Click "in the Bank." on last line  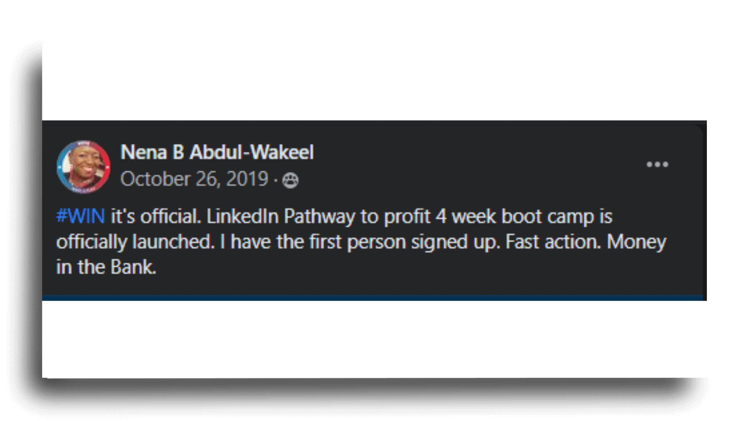106,267
